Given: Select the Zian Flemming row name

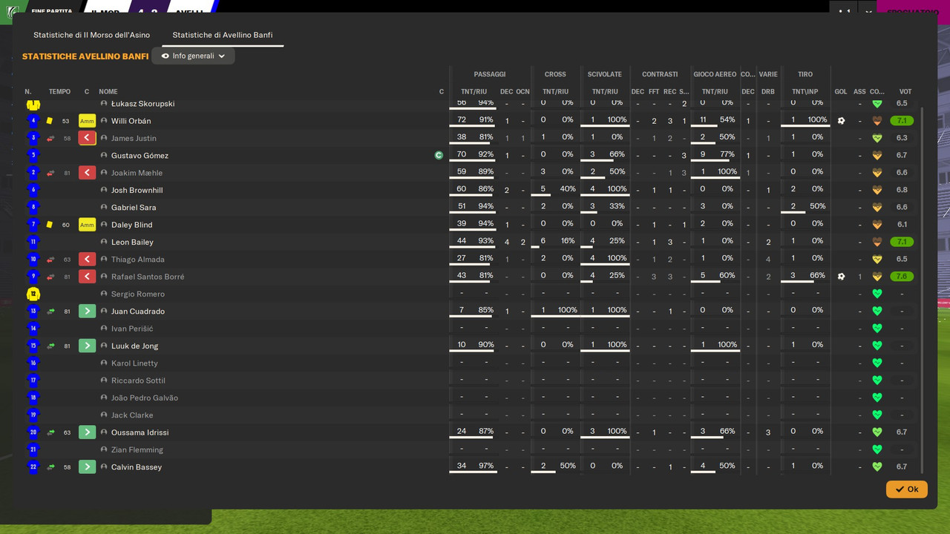Looking at the screenshot, I should (137, 449).
